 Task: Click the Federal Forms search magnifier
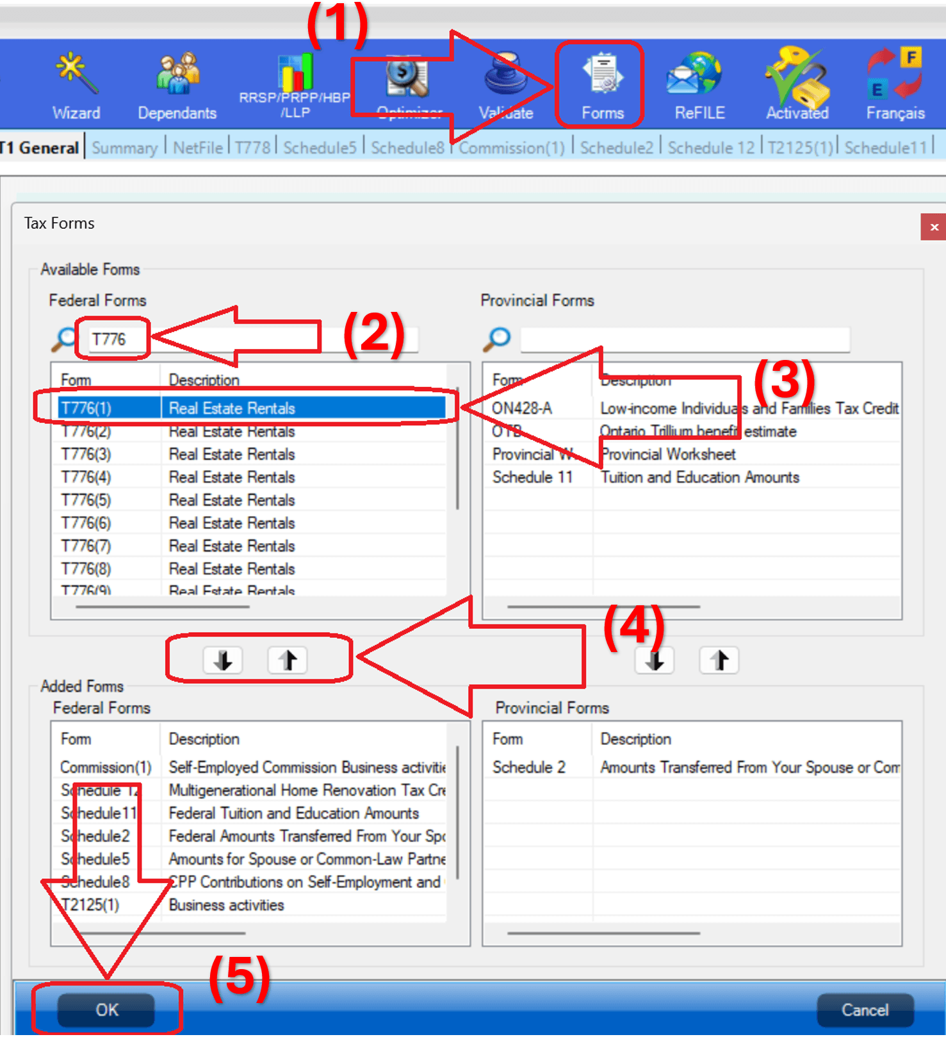tap(63, 339)
